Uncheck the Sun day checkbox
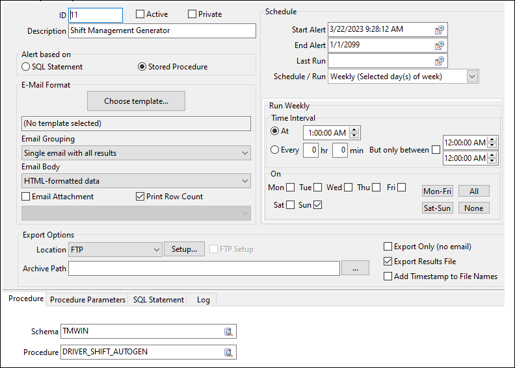515x368 pixels. point(318,205)
